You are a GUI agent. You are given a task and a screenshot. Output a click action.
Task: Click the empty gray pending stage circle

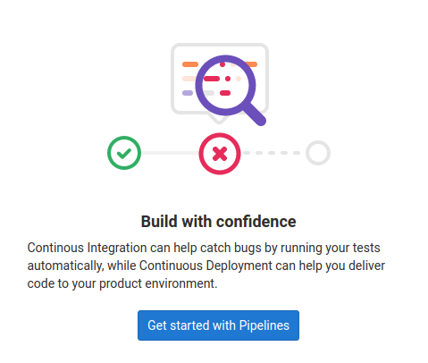click(x=318, y=153)
